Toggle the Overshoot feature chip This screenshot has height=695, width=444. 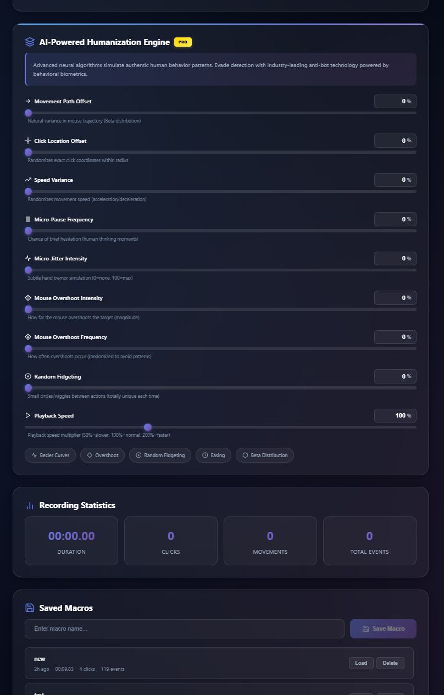pyautogui.click(x=102, y=455)
